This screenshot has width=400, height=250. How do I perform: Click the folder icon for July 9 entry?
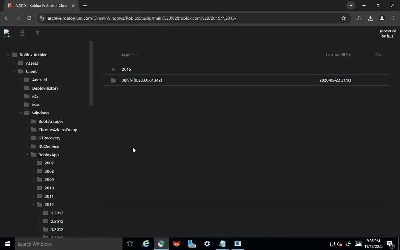114,80
